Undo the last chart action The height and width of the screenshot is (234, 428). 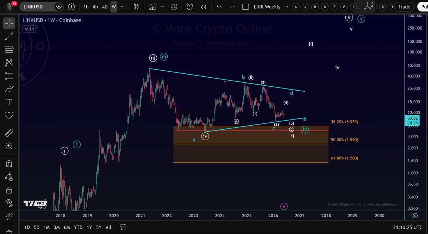pyautogui.click(x=219, y=7)
